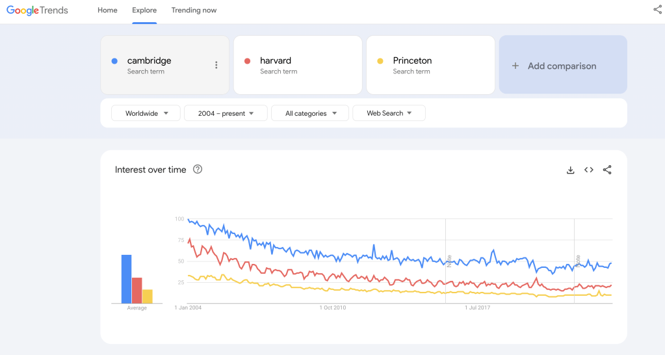Viewport: 665px width, 355px height.
Task: Click the Google Trends logo
Action: click(37, 10)
